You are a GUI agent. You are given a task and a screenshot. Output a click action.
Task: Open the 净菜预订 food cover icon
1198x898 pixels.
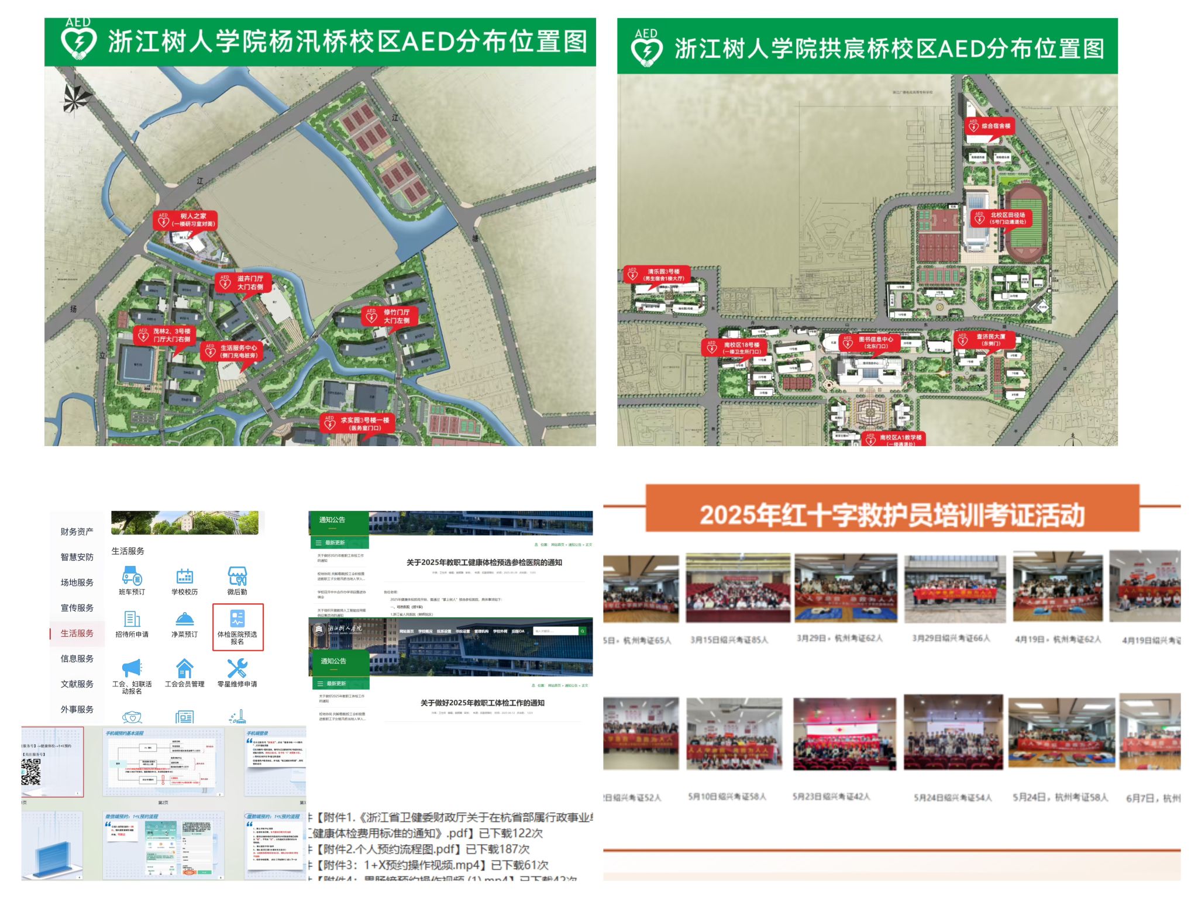pyautogui.click(x=185, y=619)
